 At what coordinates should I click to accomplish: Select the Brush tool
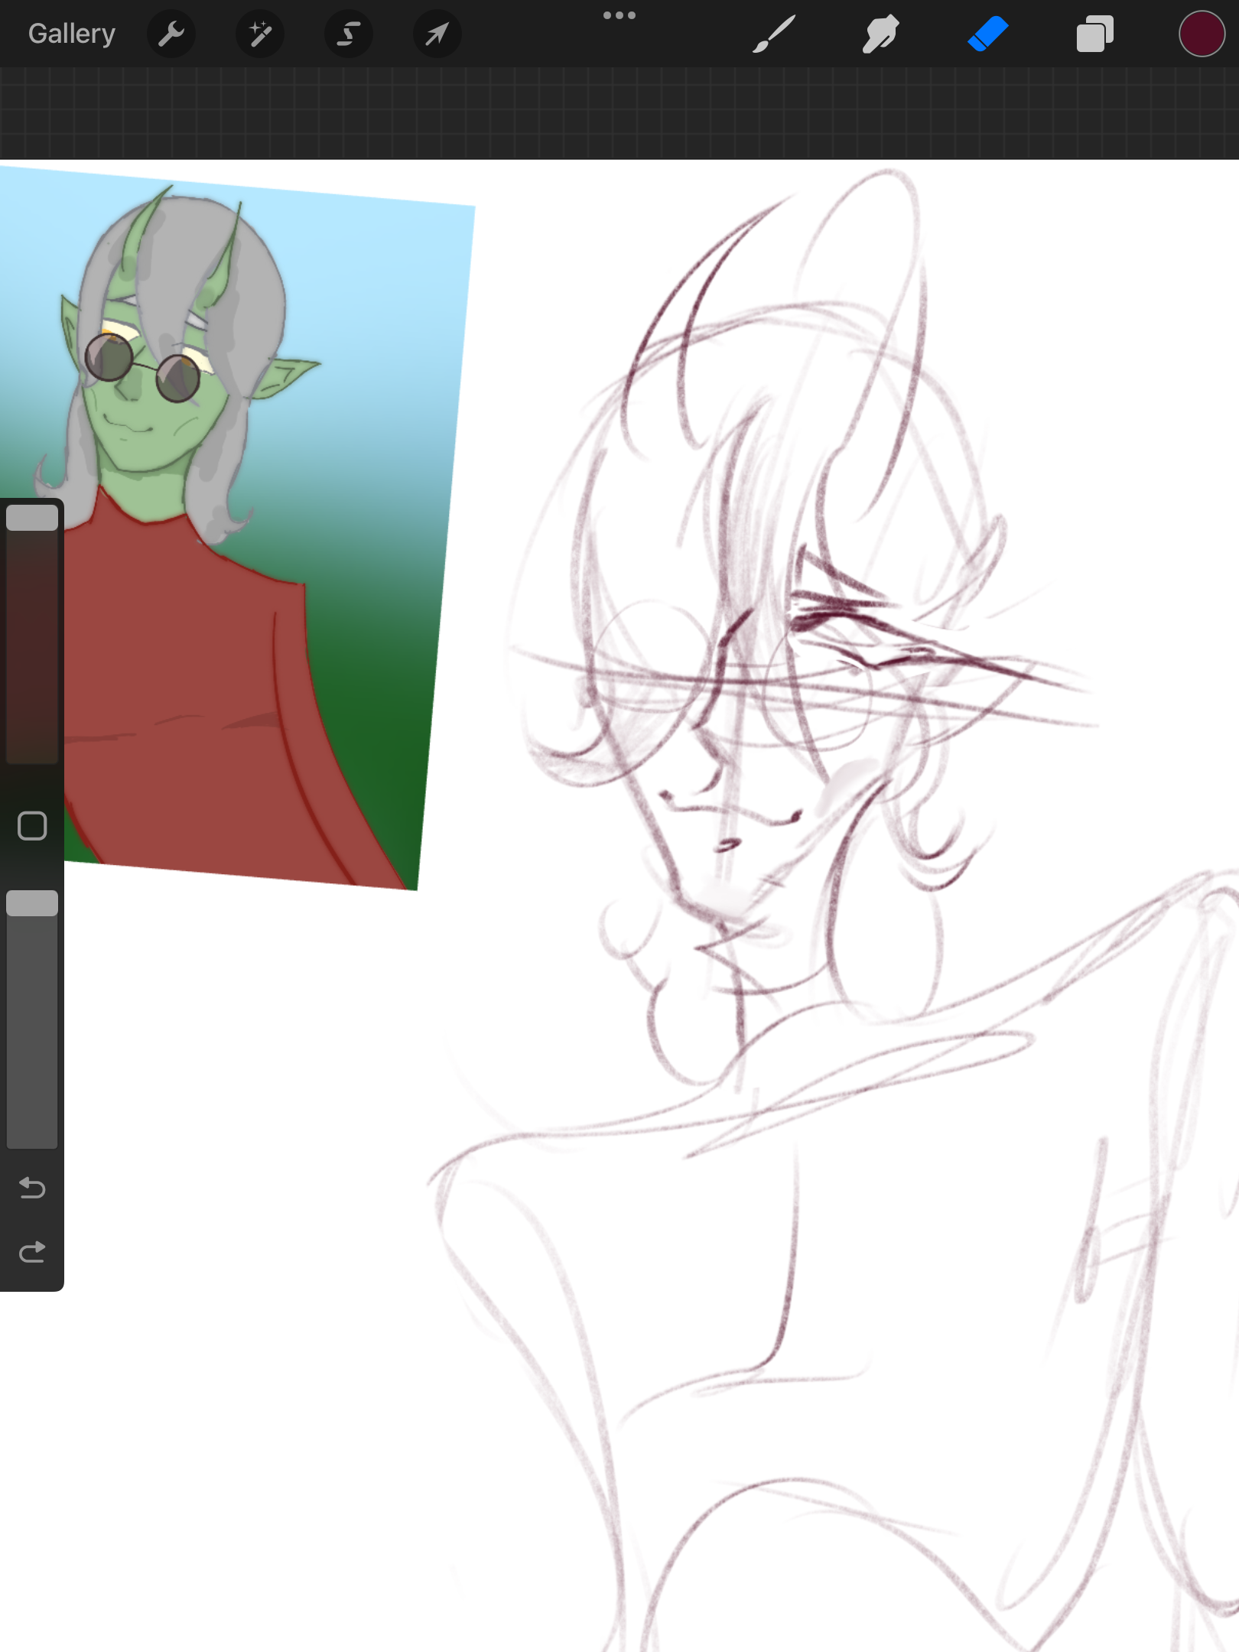tap(774, 34)
